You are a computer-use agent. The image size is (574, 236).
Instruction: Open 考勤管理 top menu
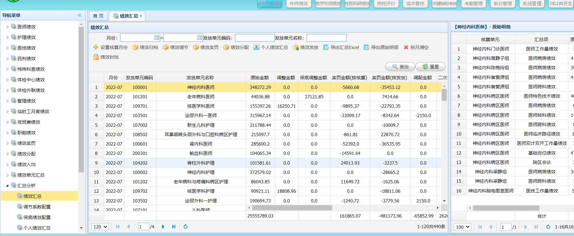coord(473,4)
